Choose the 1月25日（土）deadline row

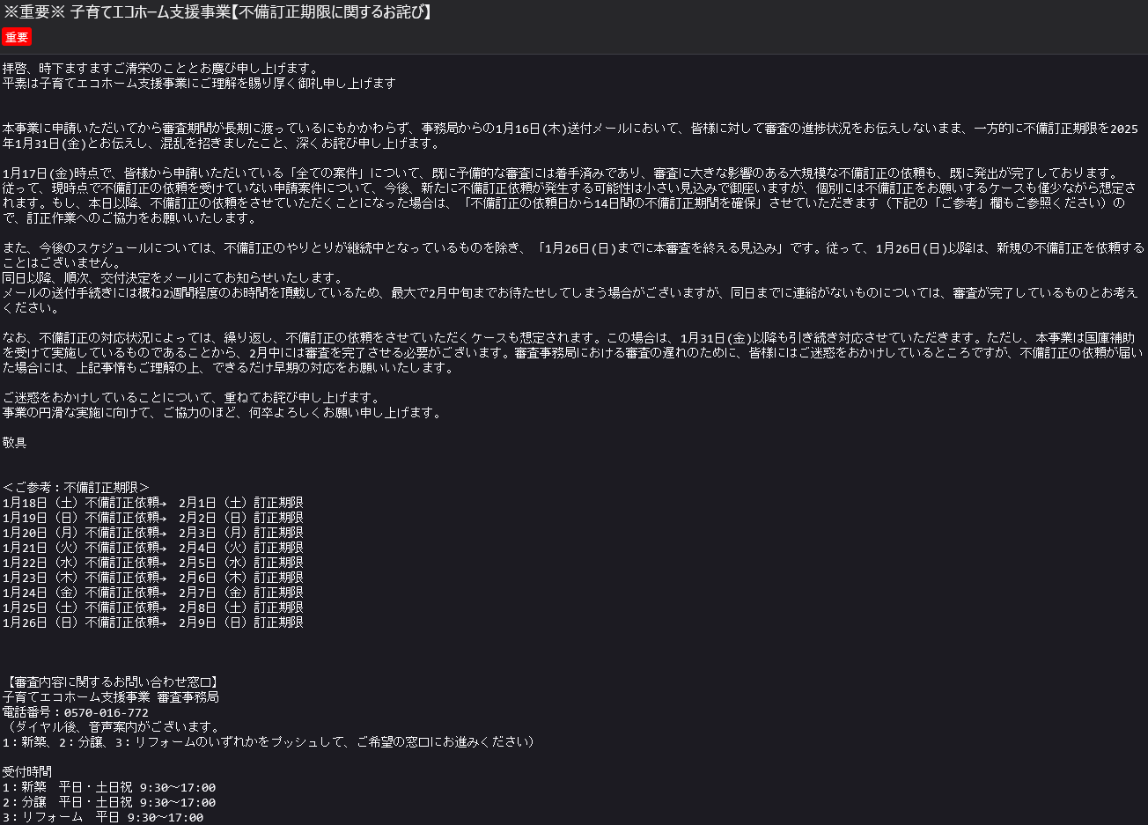tap(153, 608)
